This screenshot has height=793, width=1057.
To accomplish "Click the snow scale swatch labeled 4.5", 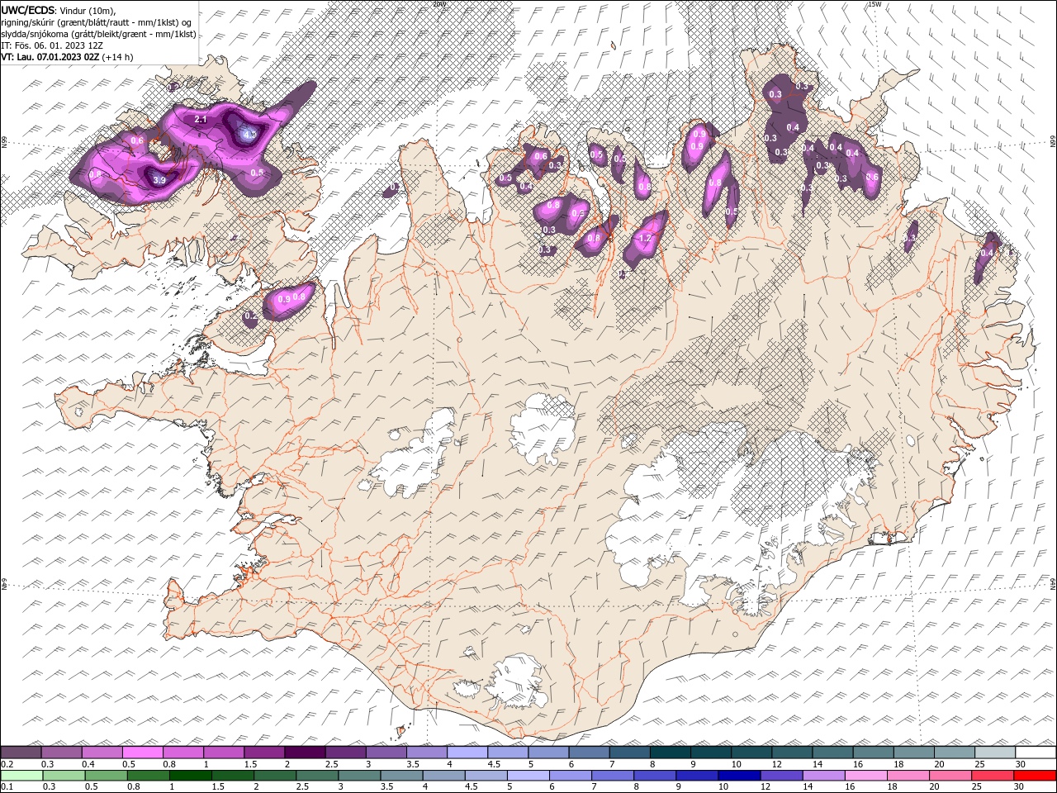I will point(508,753).
